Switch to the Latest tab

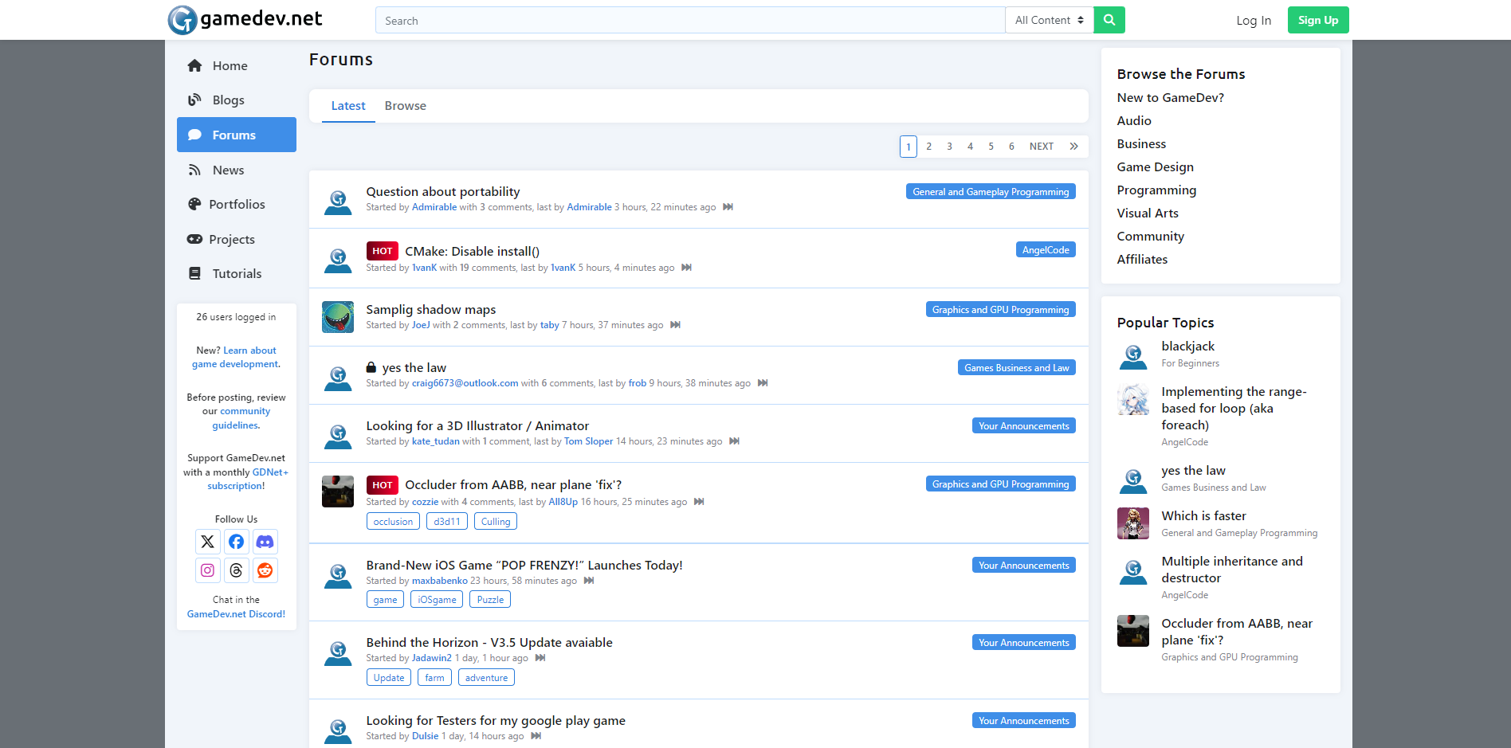[348, 106]
